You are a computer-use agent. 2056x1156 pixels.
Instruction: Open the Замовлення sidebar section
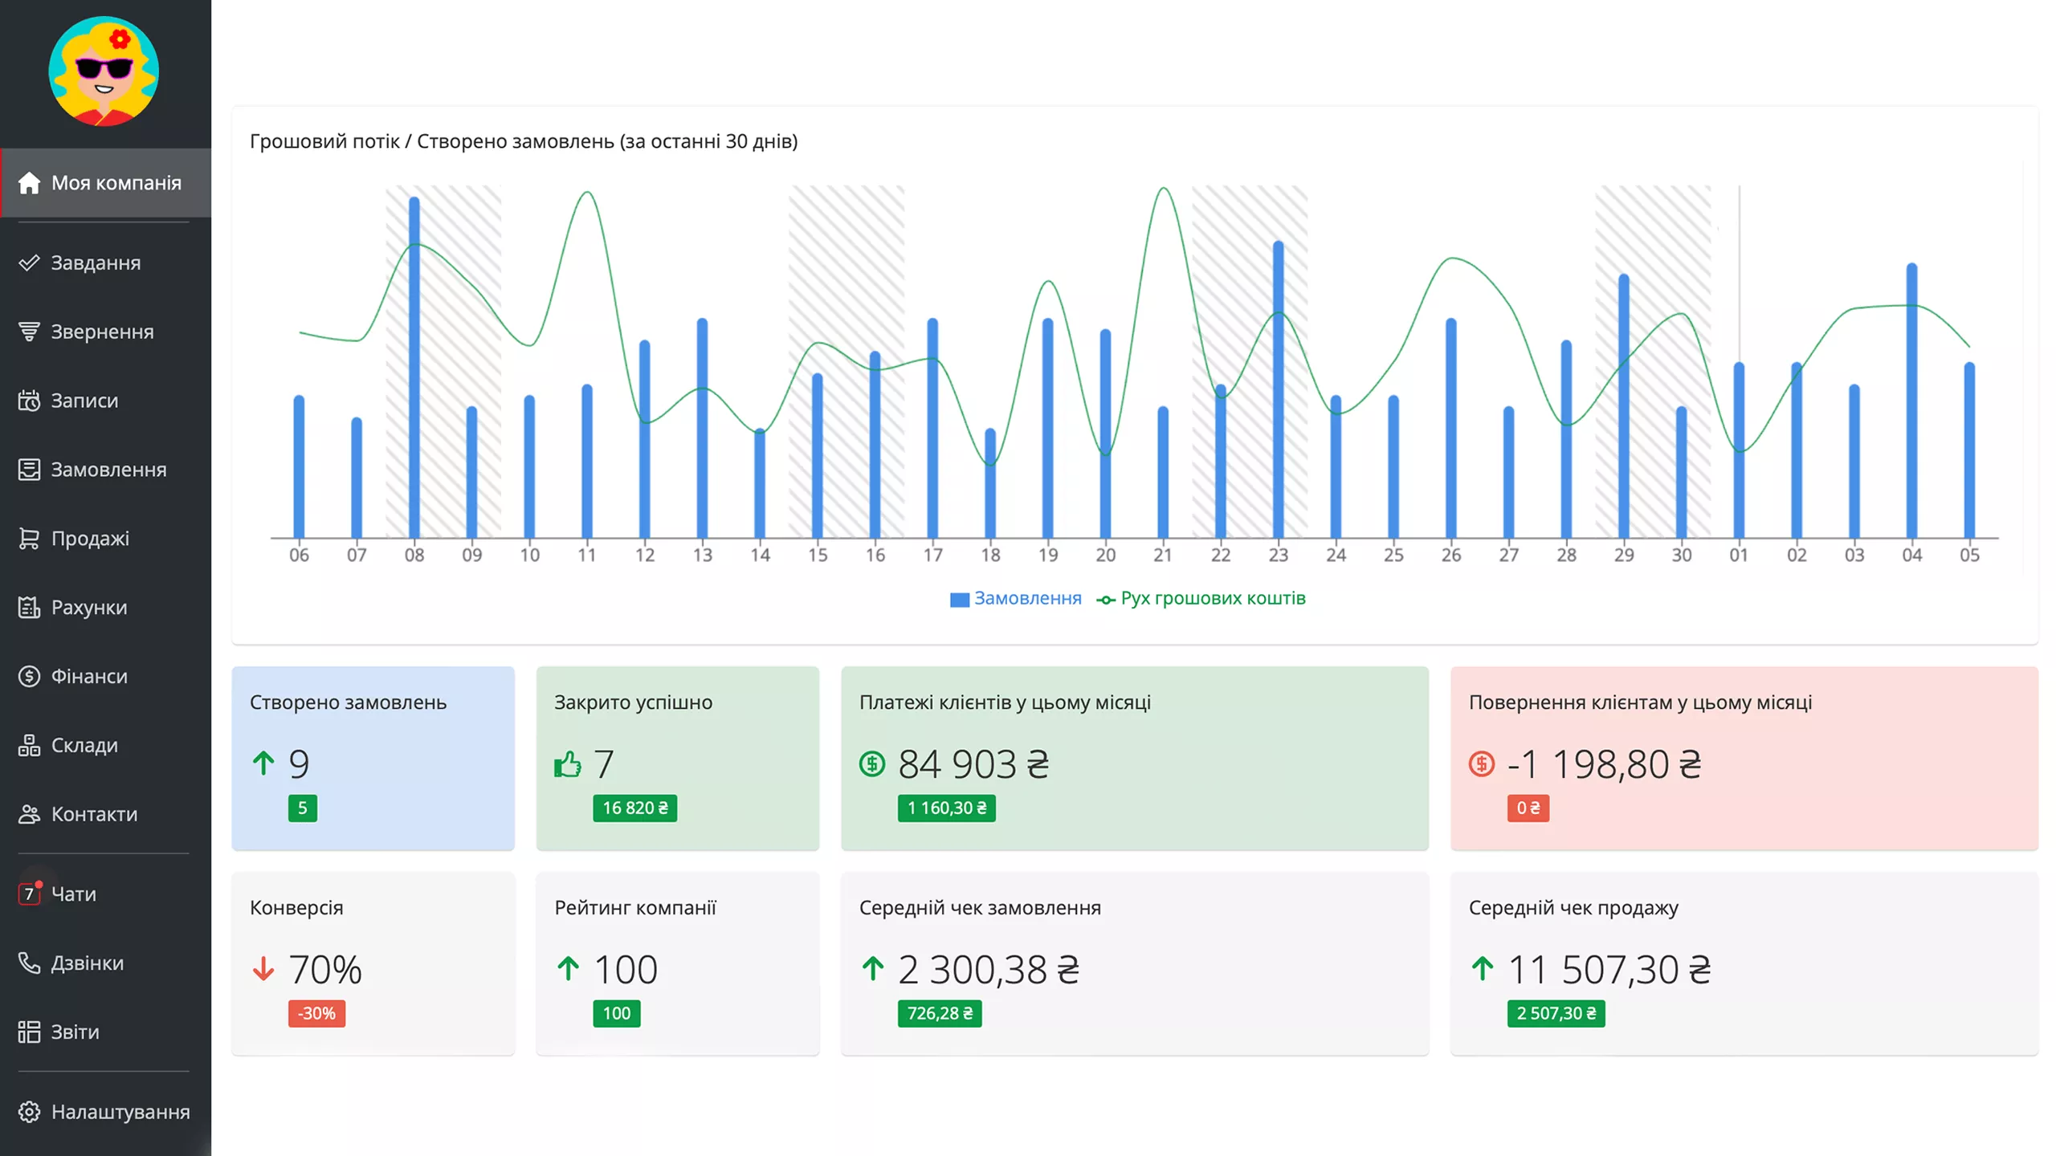108,470
